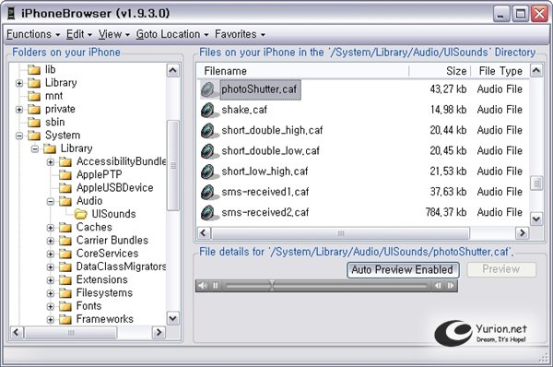This screenshot has width=553, height=367.
Task: Sort files by Size column header
Action: (440, 71)
